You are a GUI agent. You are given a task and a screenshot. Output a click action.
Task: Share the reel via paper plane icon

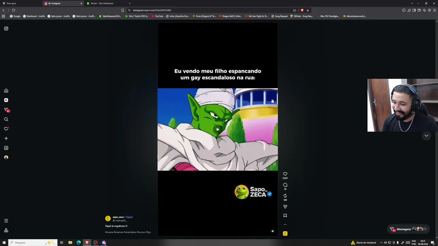[285, 207]
